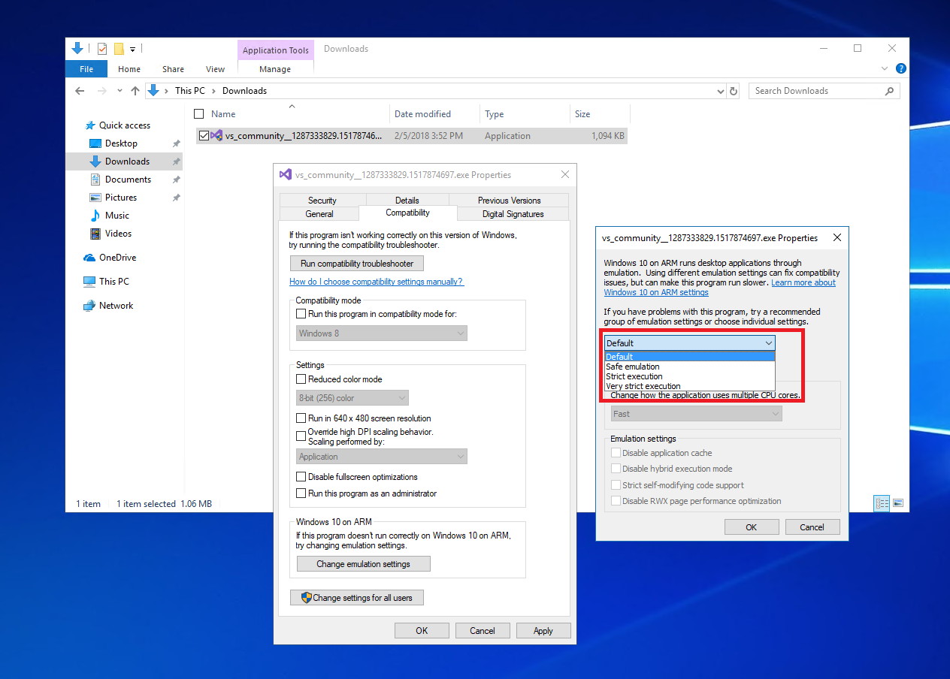Enable Run this program in compatibility mode
950x679 pixels.
(301, 314)
